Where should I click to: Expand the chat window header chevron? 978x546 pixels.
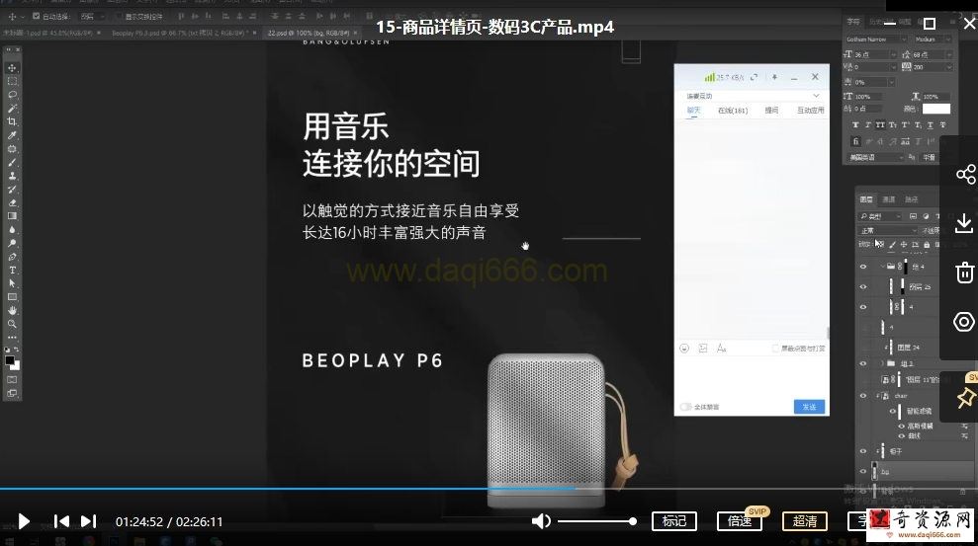click(816, 96)
